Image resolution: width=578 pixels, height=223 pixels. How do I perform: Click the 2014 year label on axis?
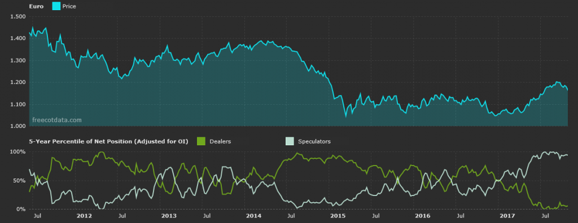click(x=253, y=216)
